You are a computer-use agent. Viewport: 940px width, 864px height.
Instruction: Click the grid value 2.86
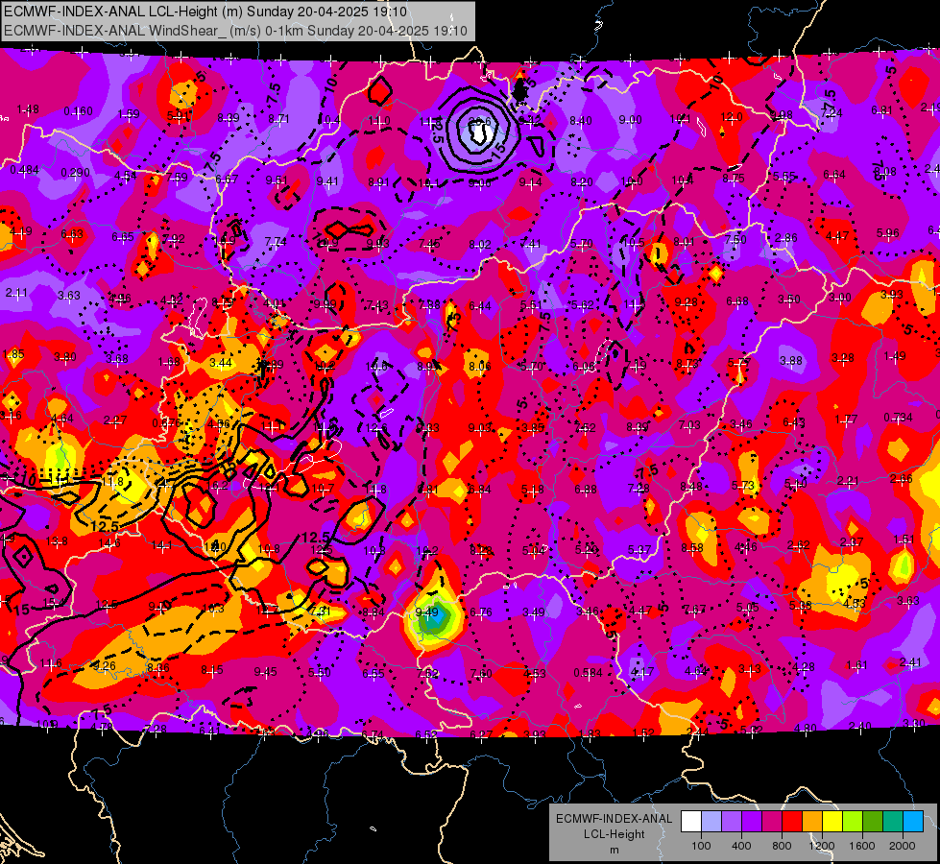click(786, 238)
